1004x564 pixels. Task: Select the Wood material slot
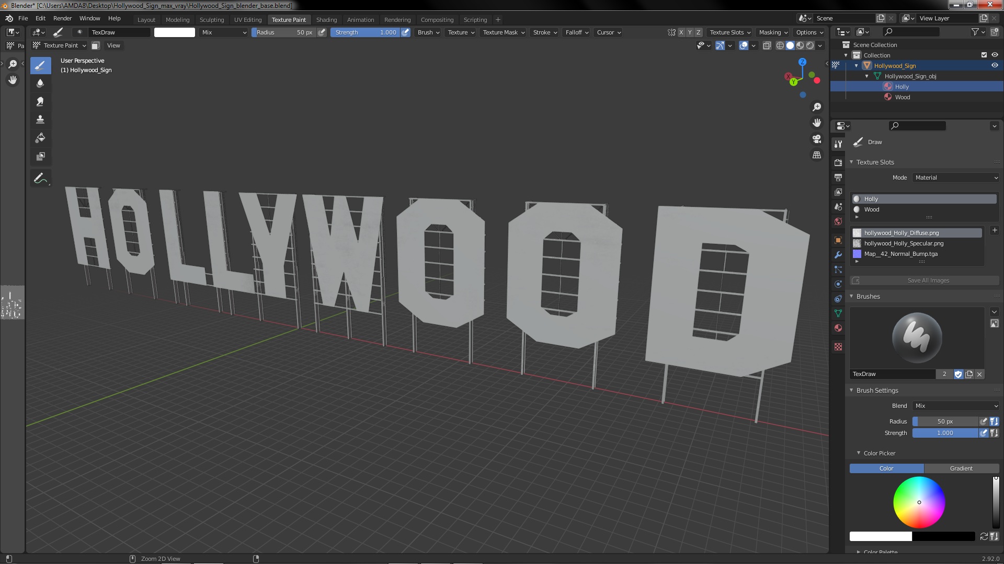[924, 209]
